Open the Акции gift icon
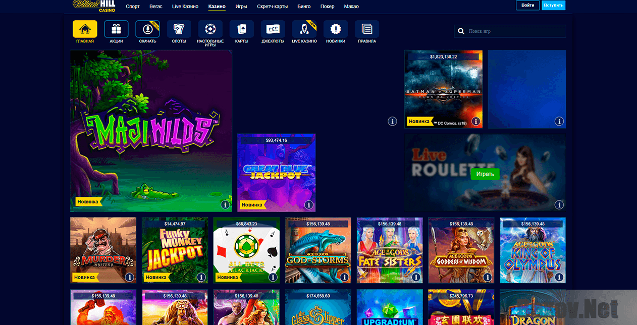This screenshot has width=637, height=325. click(116, 29)
